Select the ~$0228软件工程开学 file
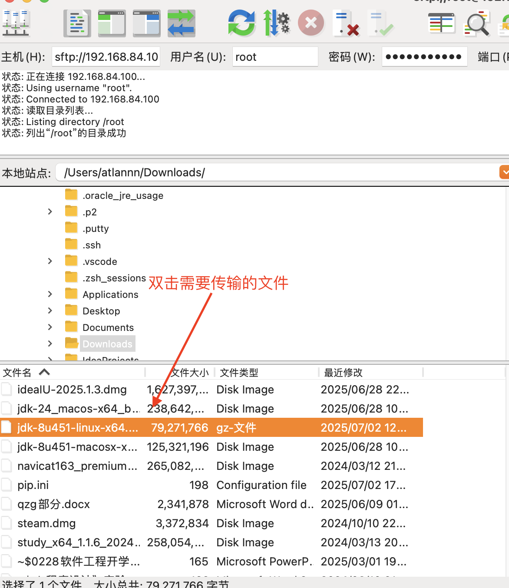509x588 pixels. (x=212, y=562)
